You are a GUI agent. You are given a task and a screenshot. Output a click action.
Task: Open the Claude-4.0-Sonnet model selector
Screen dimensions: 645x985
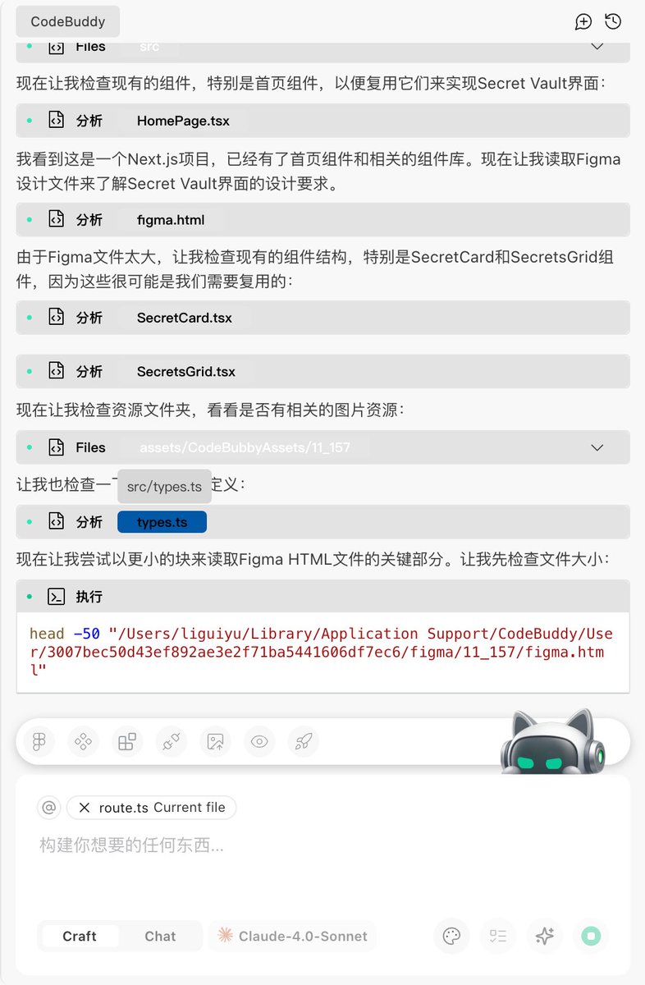[292, 936]
